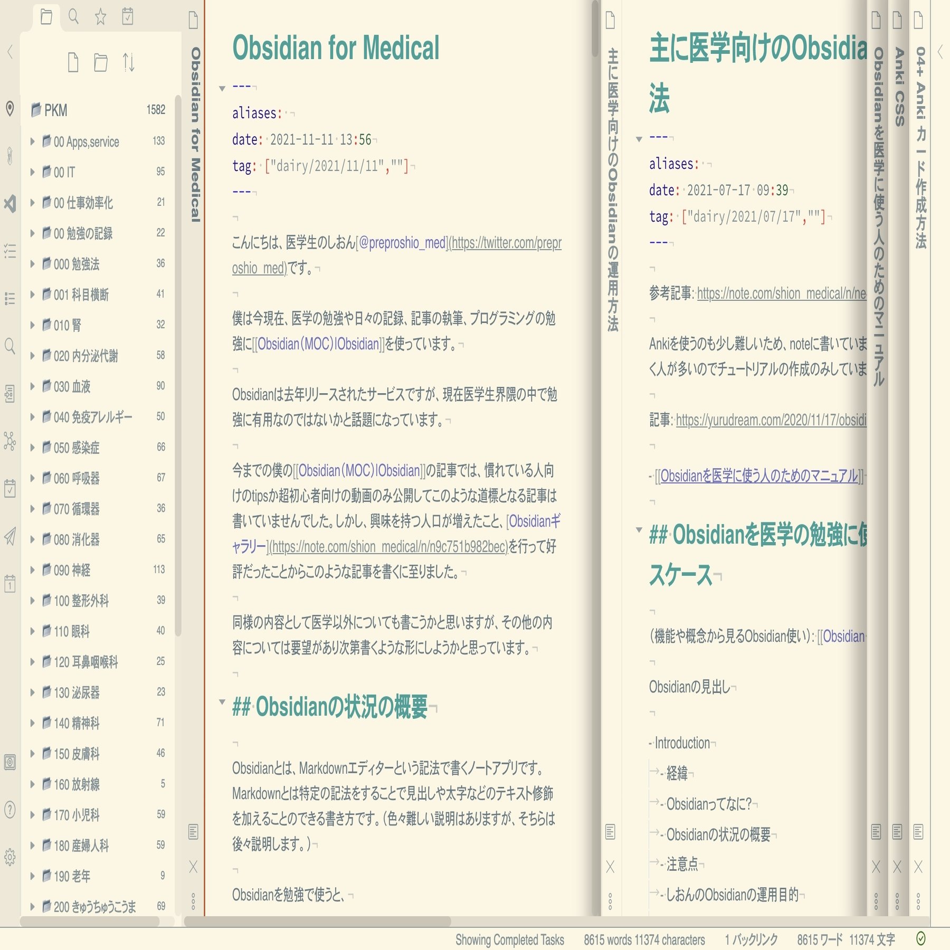
Task: Toggle preview mode for 主に医学向け pane
Action: (610, 832)
